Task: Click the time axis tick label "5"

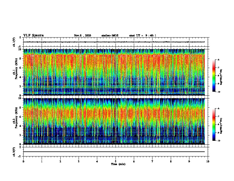Action: tap(116, 161)
